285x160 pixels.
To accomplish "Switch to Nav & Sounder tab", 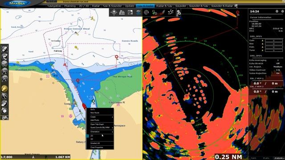I will pyautogui.click(x=112, y=6).
